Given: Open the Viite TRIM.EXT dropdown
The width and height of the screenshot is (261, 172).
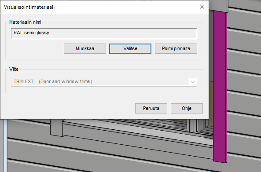Looking at the screenshot, I should pos(104,82).
